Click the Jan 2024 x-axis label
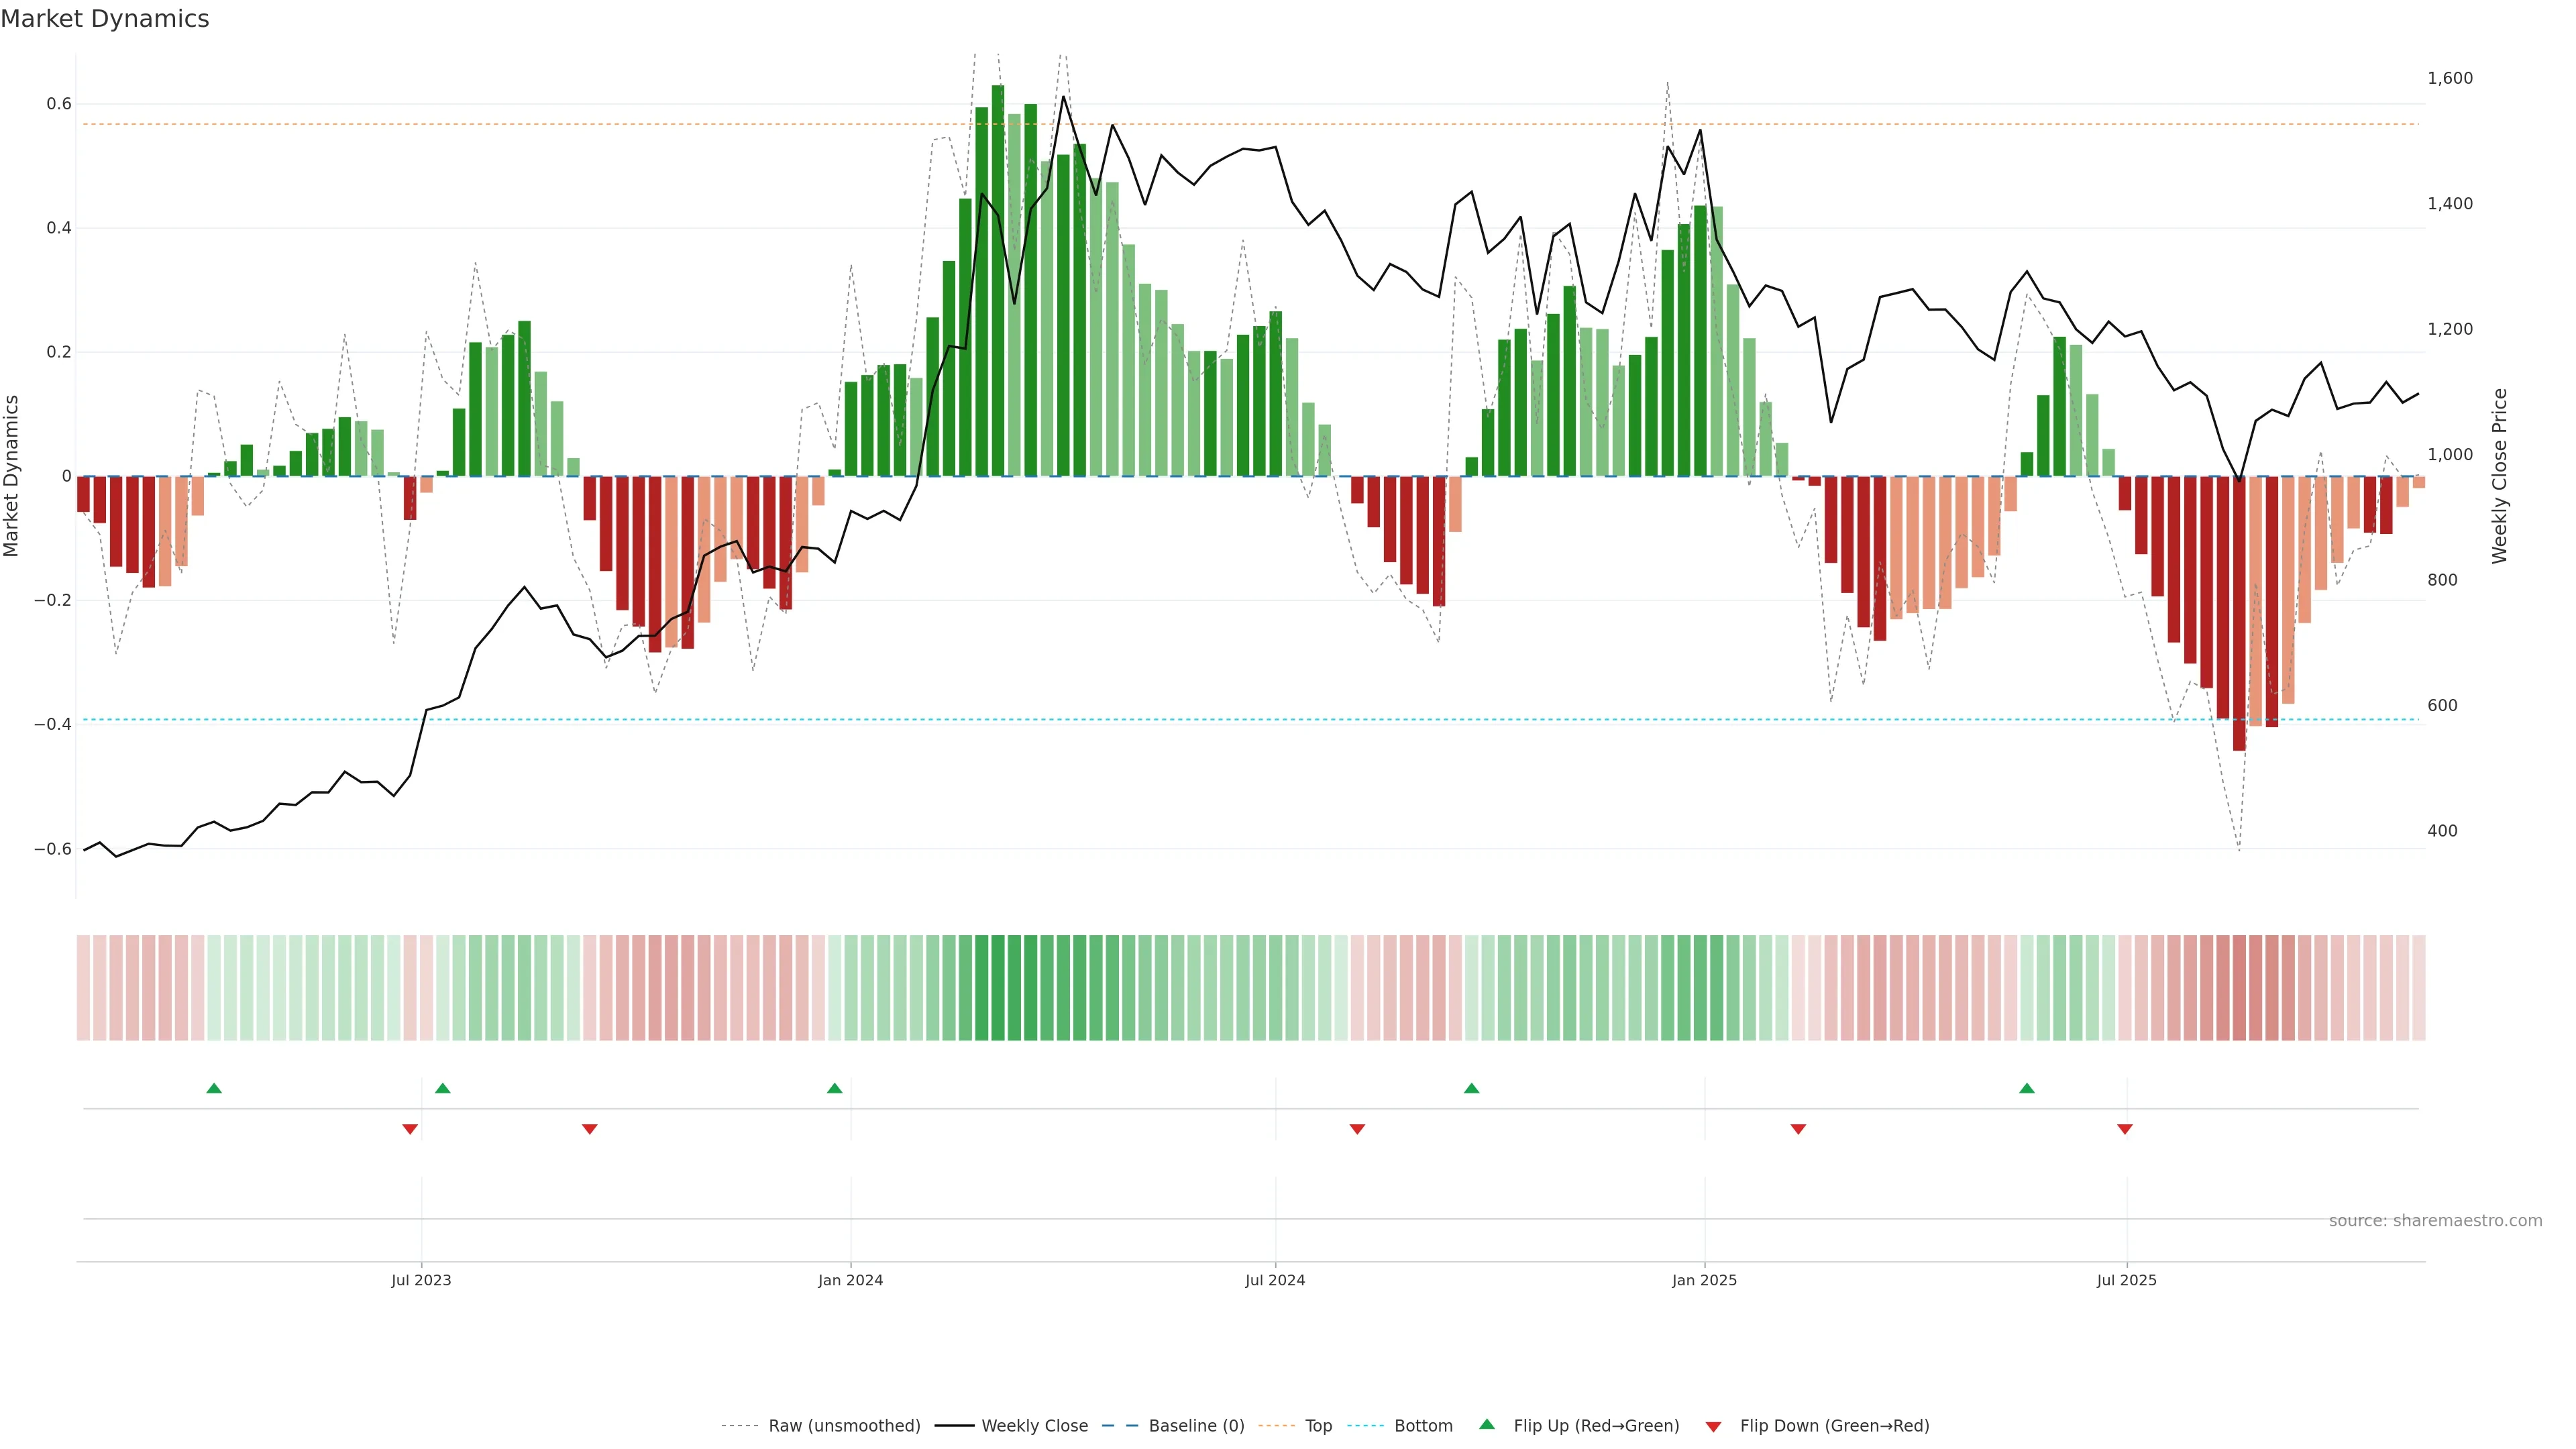 pyautogui.click(x=850, y=1281)
